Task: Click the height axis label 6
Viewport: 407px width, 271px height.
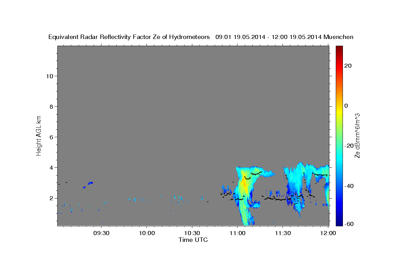Action: click(x=51, y=137)
